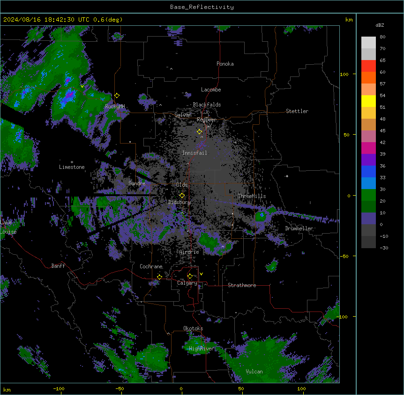
Task: Click the km label at bottom left
Action: coord(7,389)
